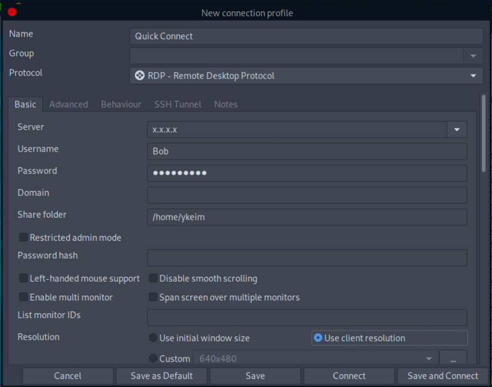Open the custom resolution editor via ... button
Screen dimensions: 492x387
coord(453,358)
